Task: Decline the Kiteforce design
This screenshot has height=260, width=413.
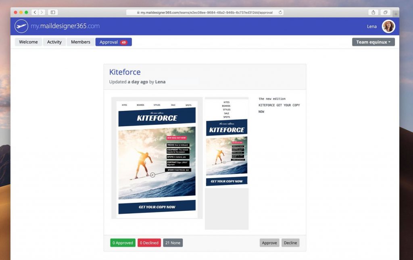Action: [290, 243]
